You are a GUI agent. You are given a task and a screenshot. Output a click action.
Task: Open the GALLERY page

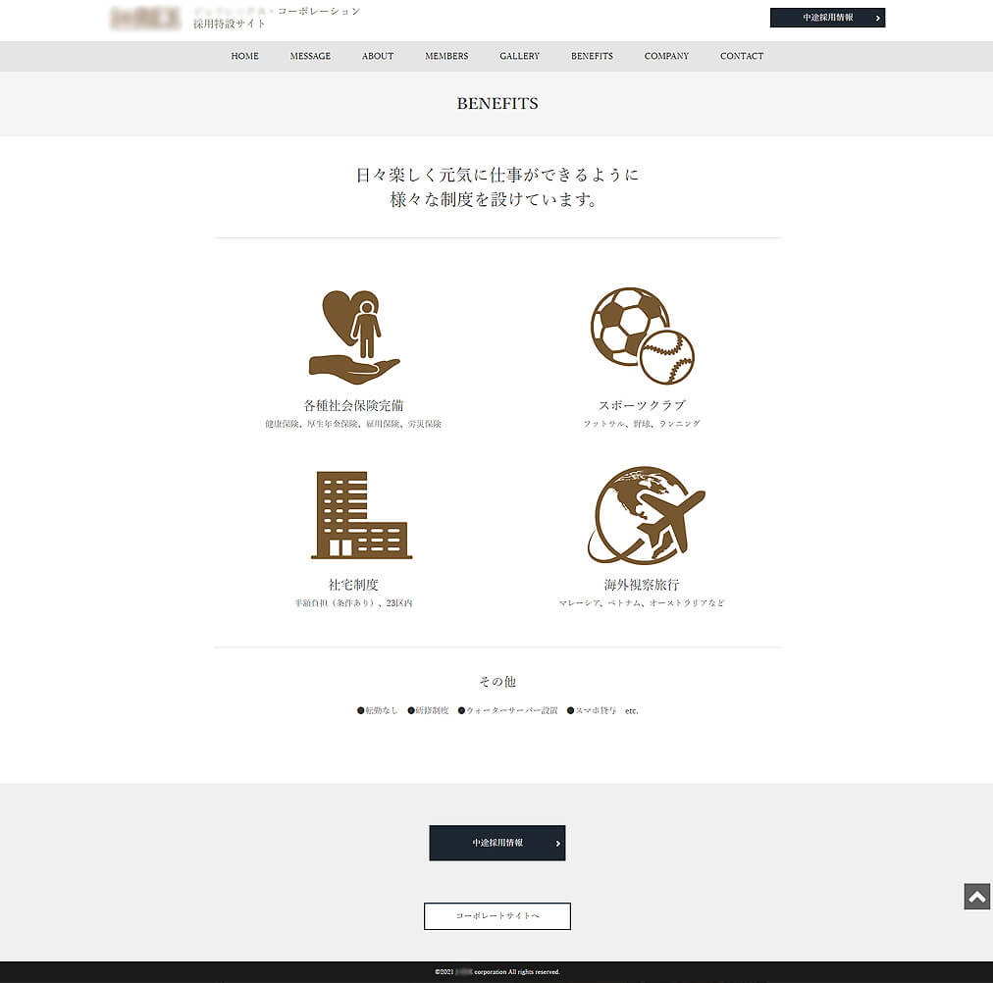pos(519,56)
